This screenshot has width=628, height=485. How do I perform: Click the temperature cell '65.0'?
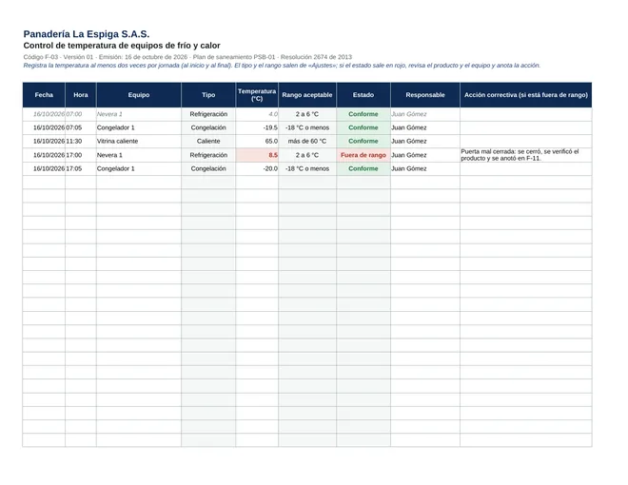tap(257, 142)
